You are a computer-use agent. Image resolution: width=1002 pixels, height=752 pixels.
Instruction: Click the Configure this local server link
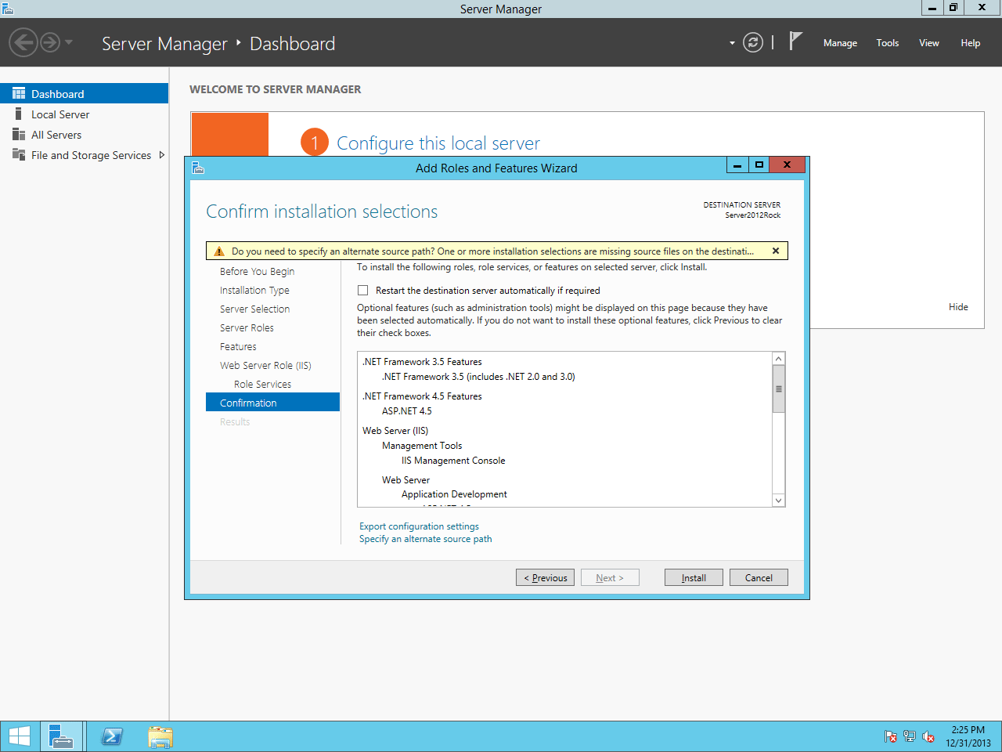438,143
